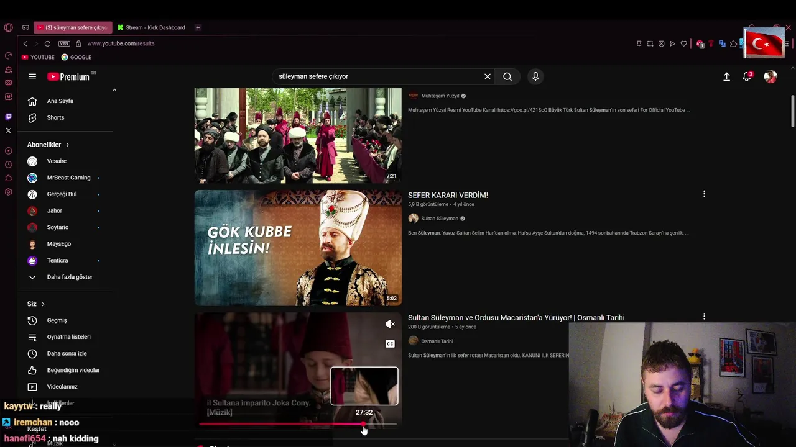Open the translate extension icon
This screenshot has width=796, height=447.
(722, 43)
